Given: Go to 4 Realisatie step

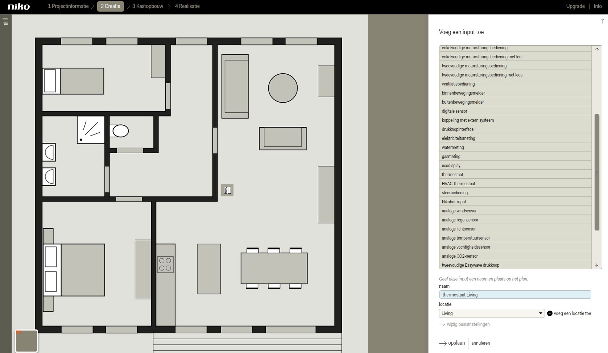Looking at the screenshot, I should point(187,6).
